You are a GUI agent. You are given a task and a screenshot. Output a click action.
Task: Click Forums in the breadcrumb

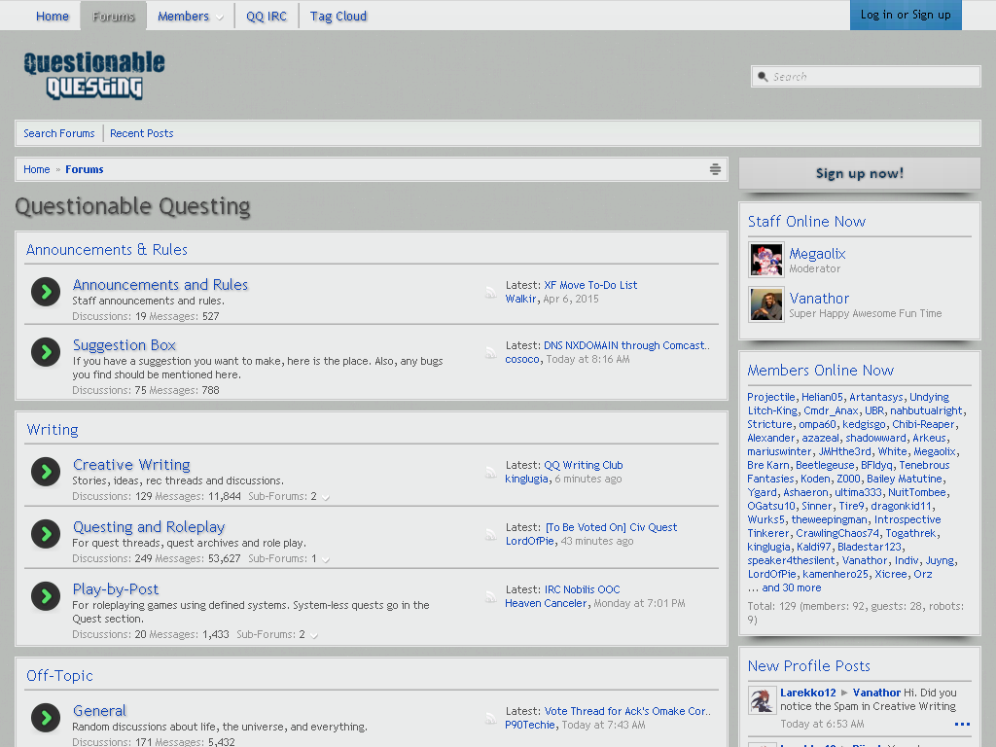coord(85,169)
